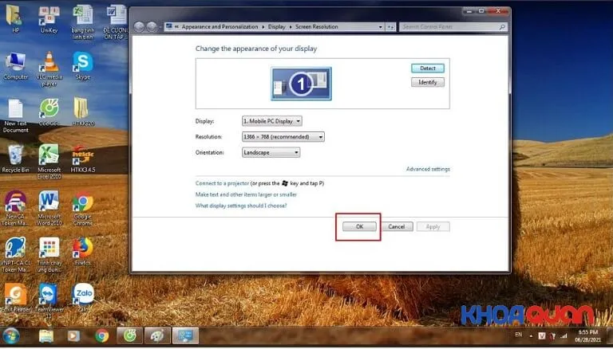613x349 pixels.
Task: Launch Microsoft Word 2010 shortcut
Action: coord(49,200)
